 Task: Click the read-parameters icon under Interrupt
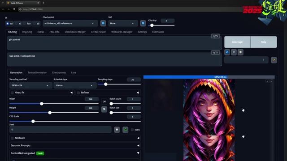[227, 52]
